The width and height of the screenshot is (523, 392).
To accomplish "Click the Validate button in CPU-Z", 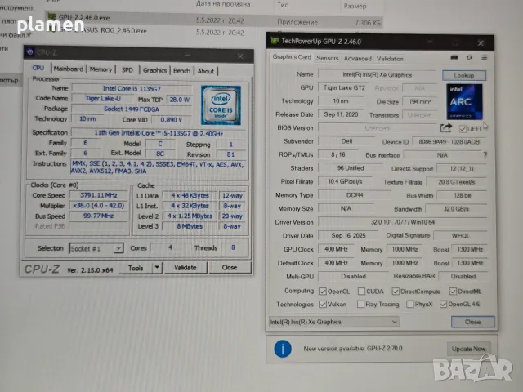I will click(x=186, y=268).
